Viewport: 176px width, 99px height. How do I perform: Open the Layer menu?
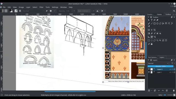tap(28, 7)
